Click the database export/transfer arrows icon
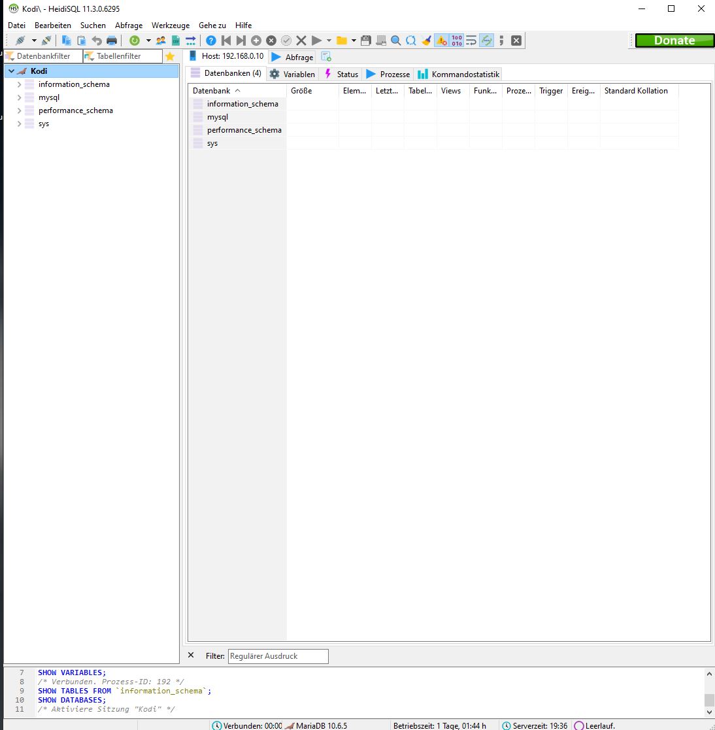Viewport: 715px width, 730px height. (x=191, y=41)
